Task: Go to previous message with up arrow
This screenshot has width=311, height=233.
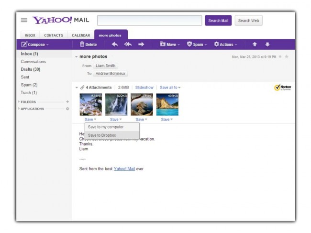Action: point(255,44)
